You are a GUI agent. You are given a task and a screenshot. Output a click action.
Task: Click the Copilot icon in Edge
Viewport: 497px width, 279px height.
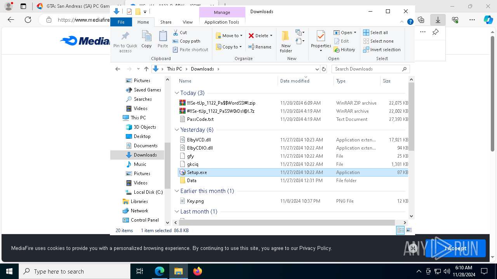(488, 20)
